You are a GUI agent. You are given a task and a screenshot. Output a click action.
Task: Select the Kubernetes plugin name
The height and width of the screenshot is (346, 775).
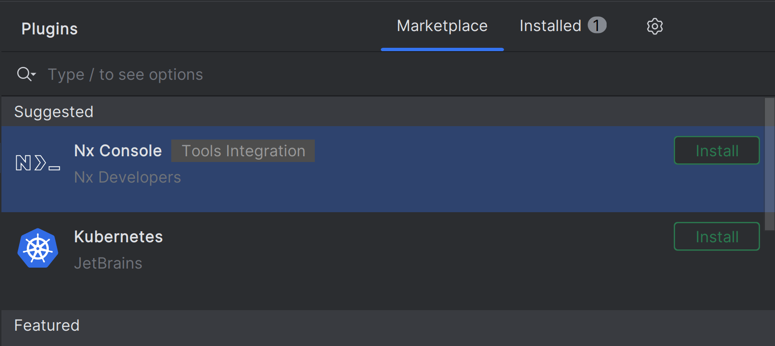coord(119,237)
